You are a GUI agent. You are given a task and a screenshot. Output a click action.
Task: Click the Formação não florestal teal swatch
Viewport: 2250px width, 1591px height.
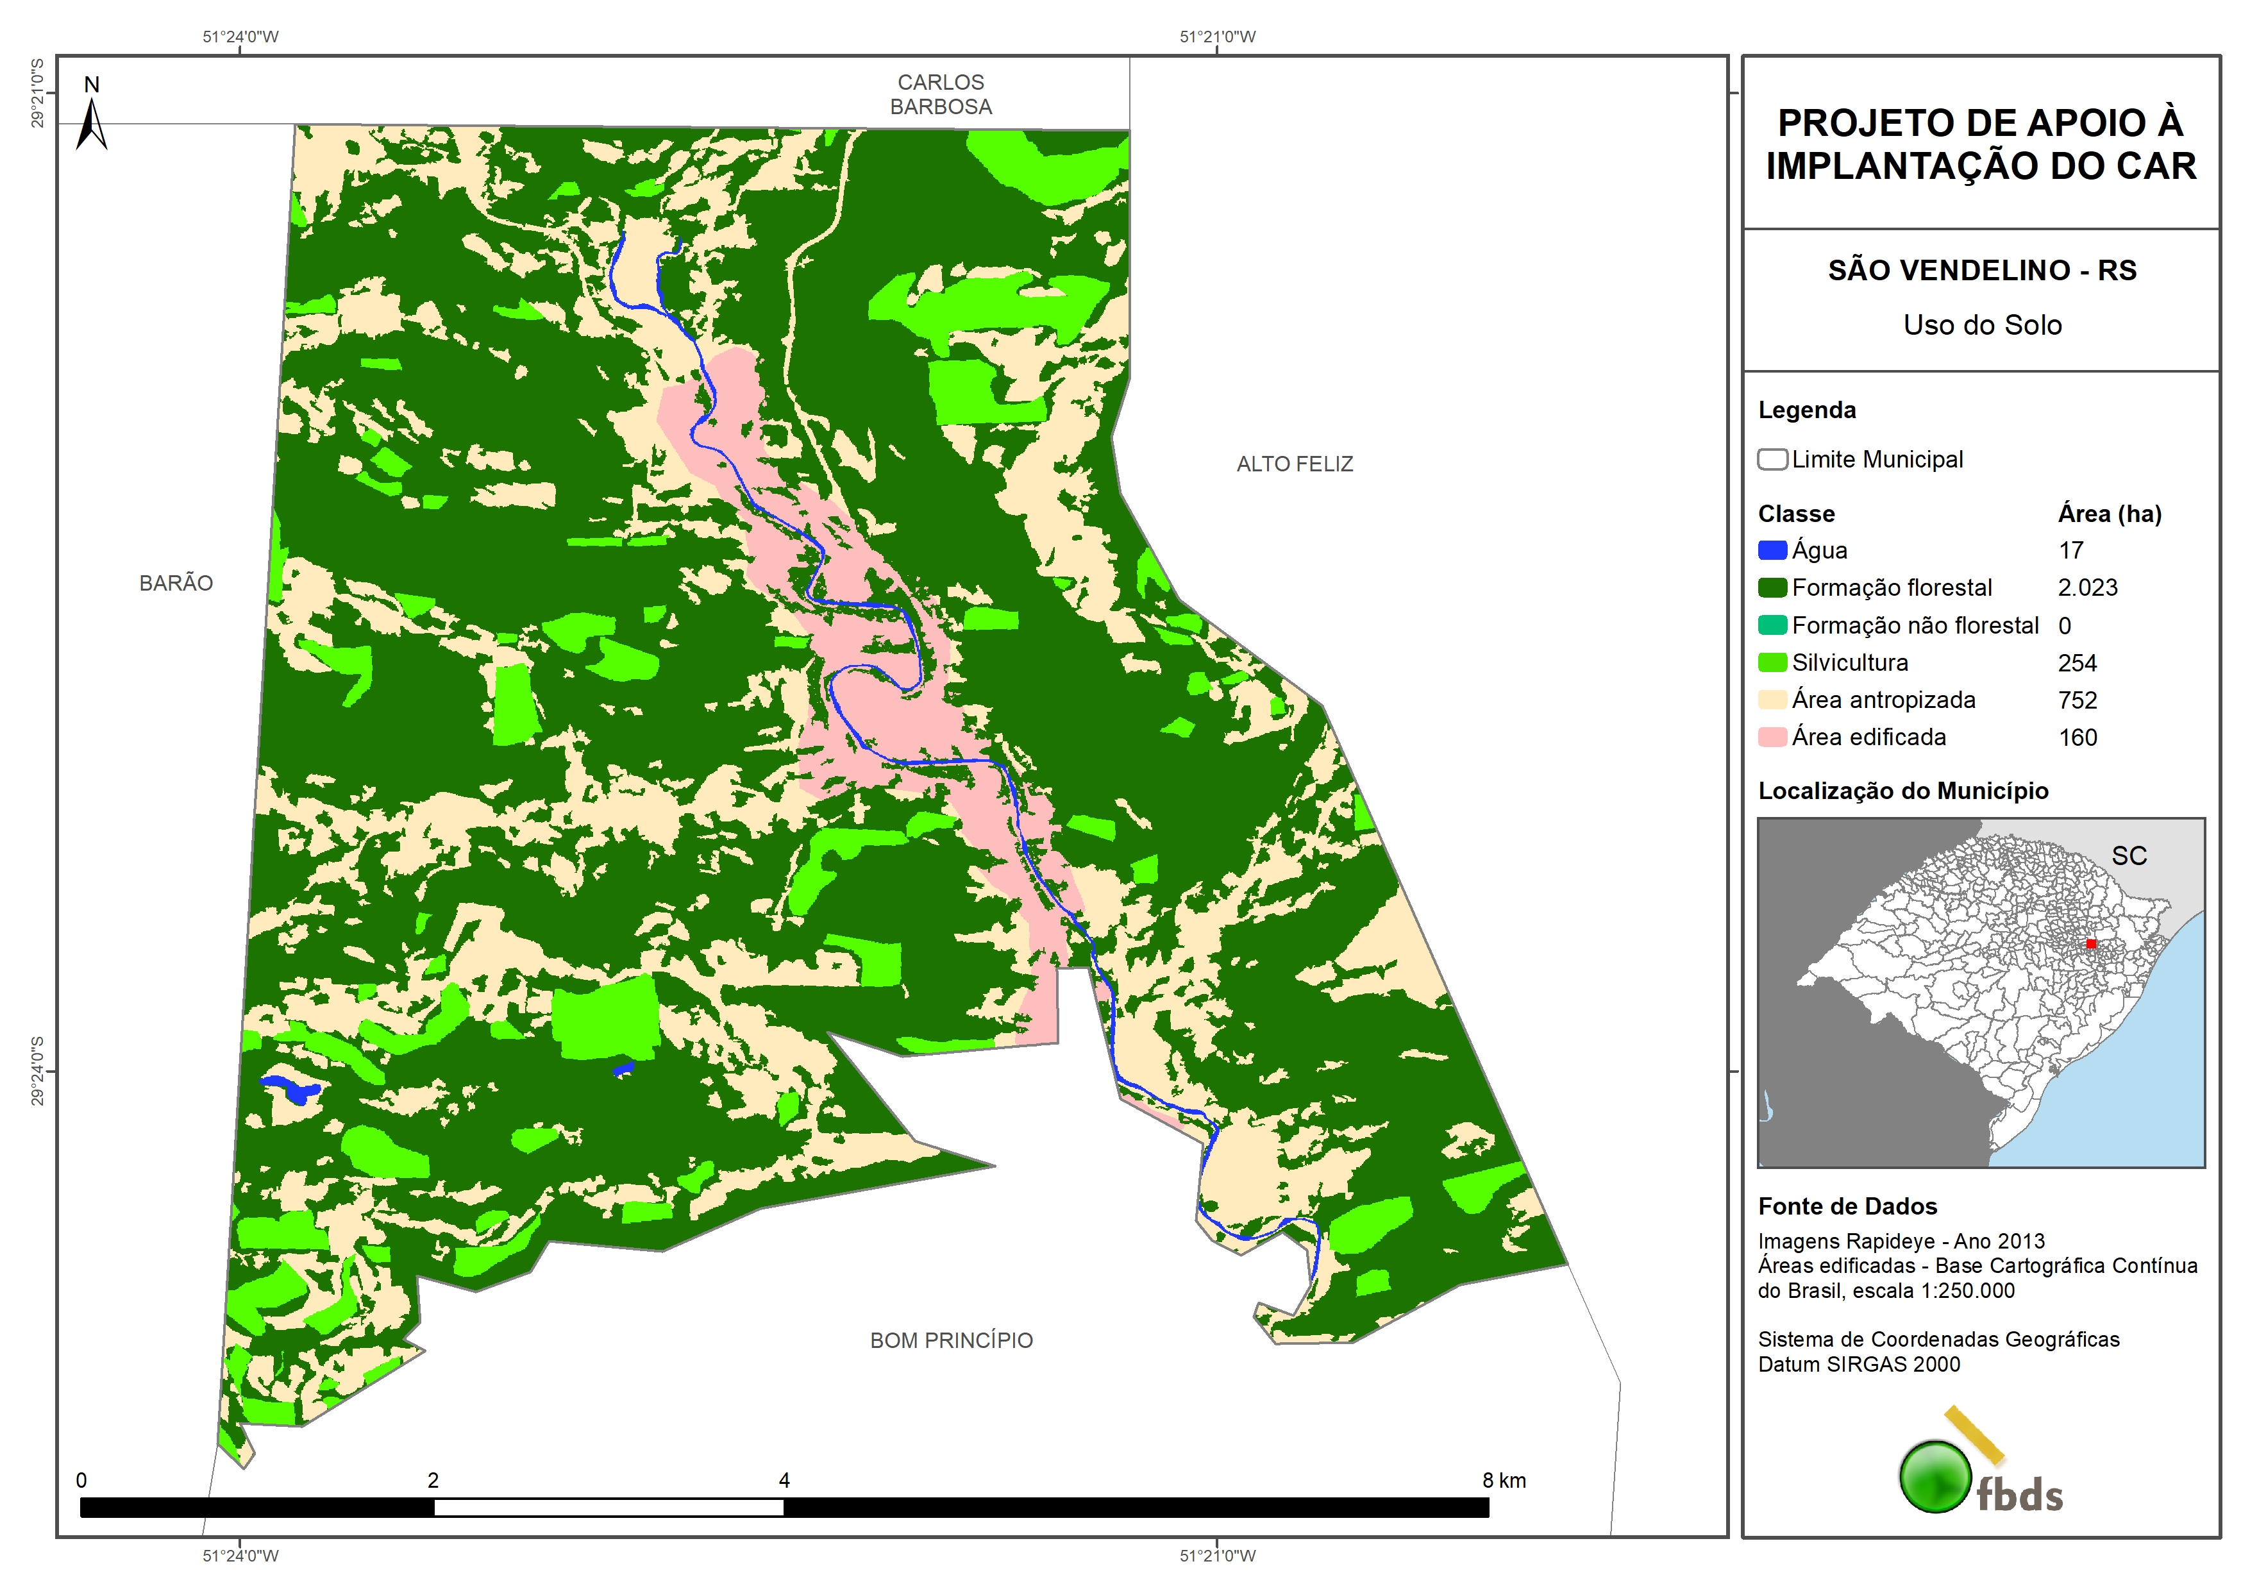tap(1772, 625)
